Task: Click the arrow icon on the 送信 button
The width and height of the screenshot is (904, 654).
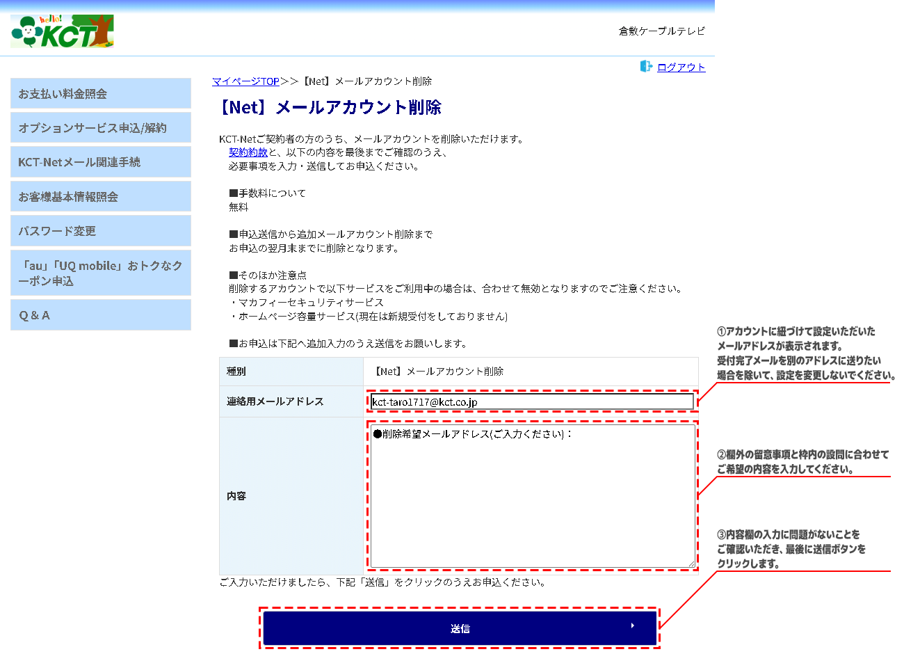Action: [x=632, y=626]
